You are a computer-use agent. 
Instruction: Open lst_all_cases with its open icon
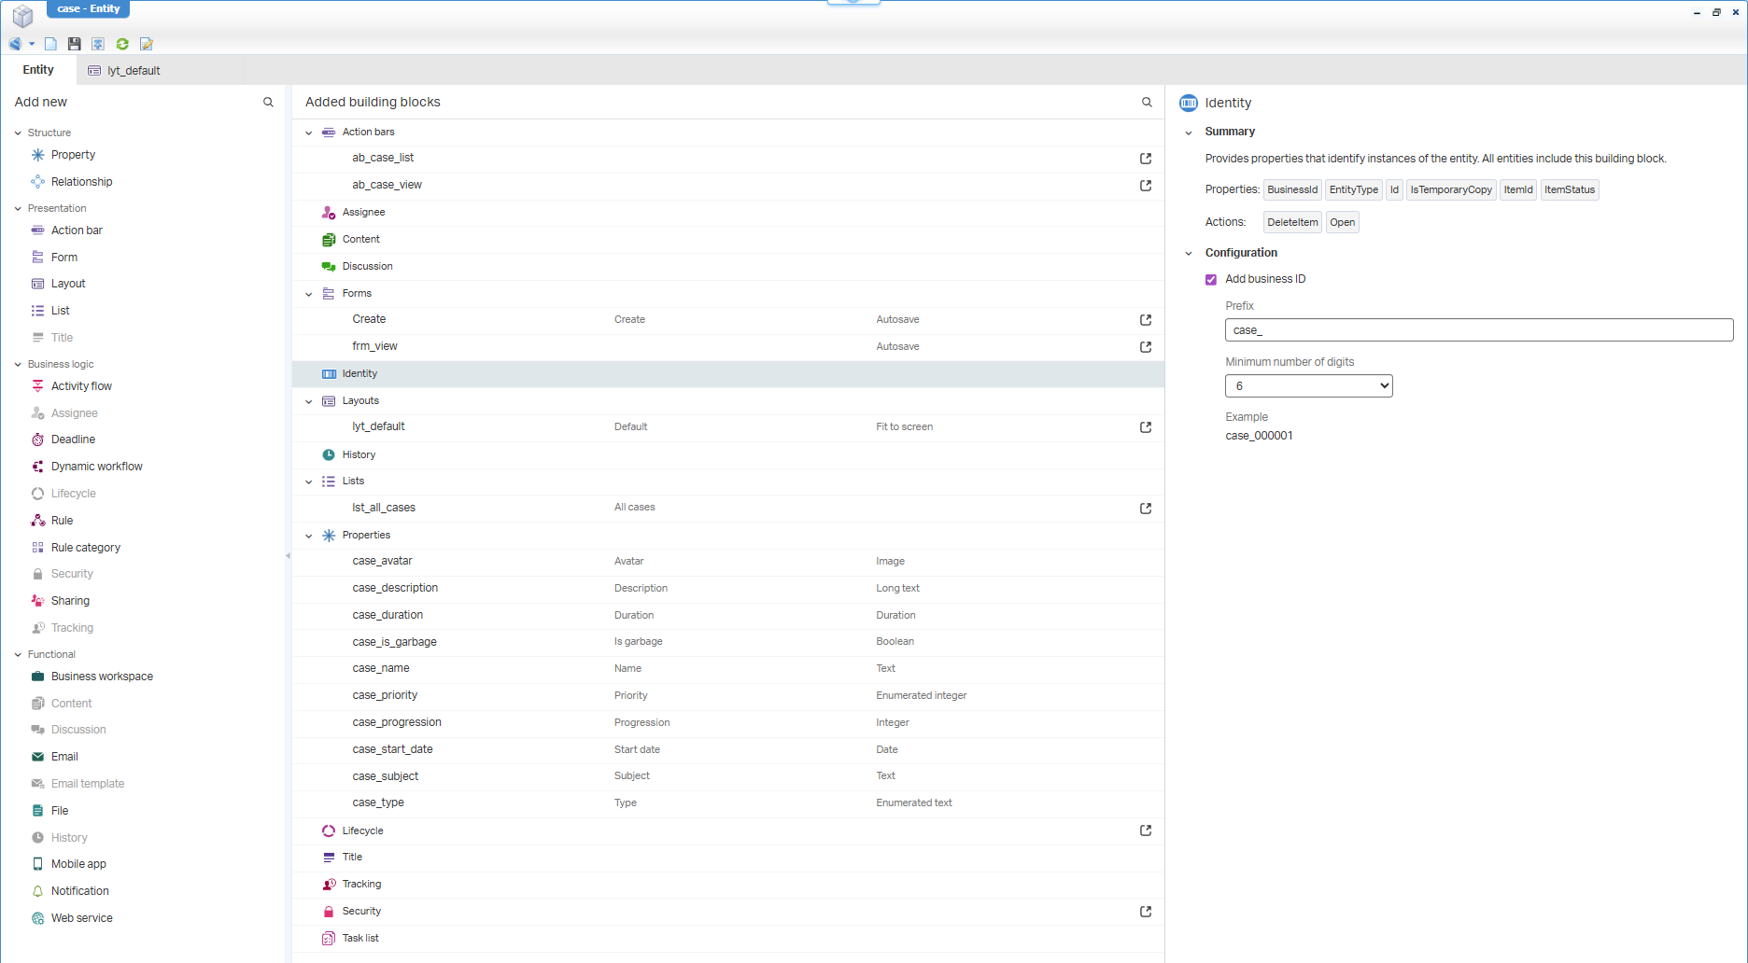point(1146,509)
